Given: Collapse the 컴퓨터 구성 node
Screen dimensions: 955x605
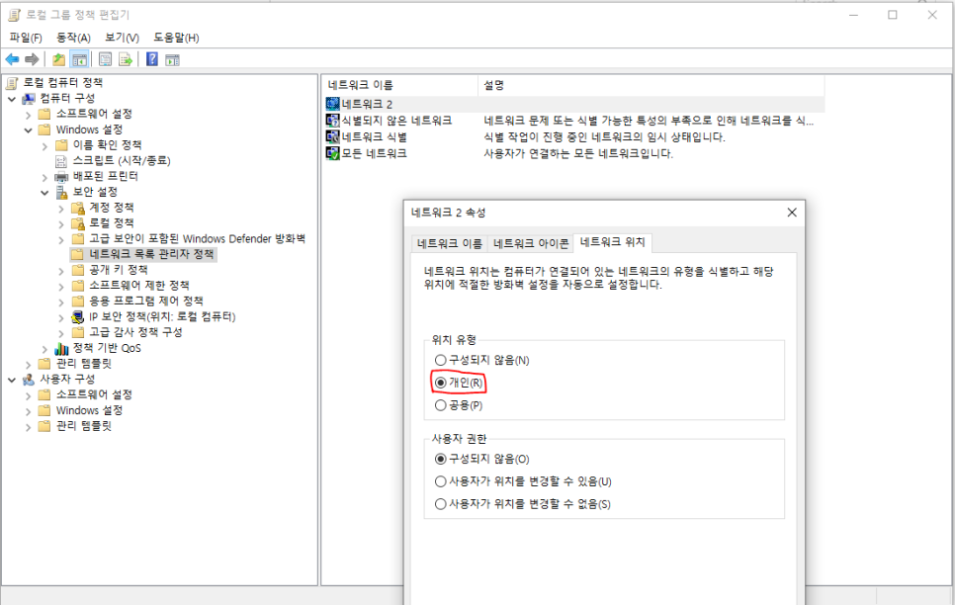Looking at the screenshot, I should tap(12, 99).
